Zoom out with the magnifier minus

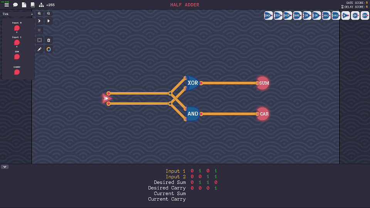pyautogui.click(x=49, y=13)
